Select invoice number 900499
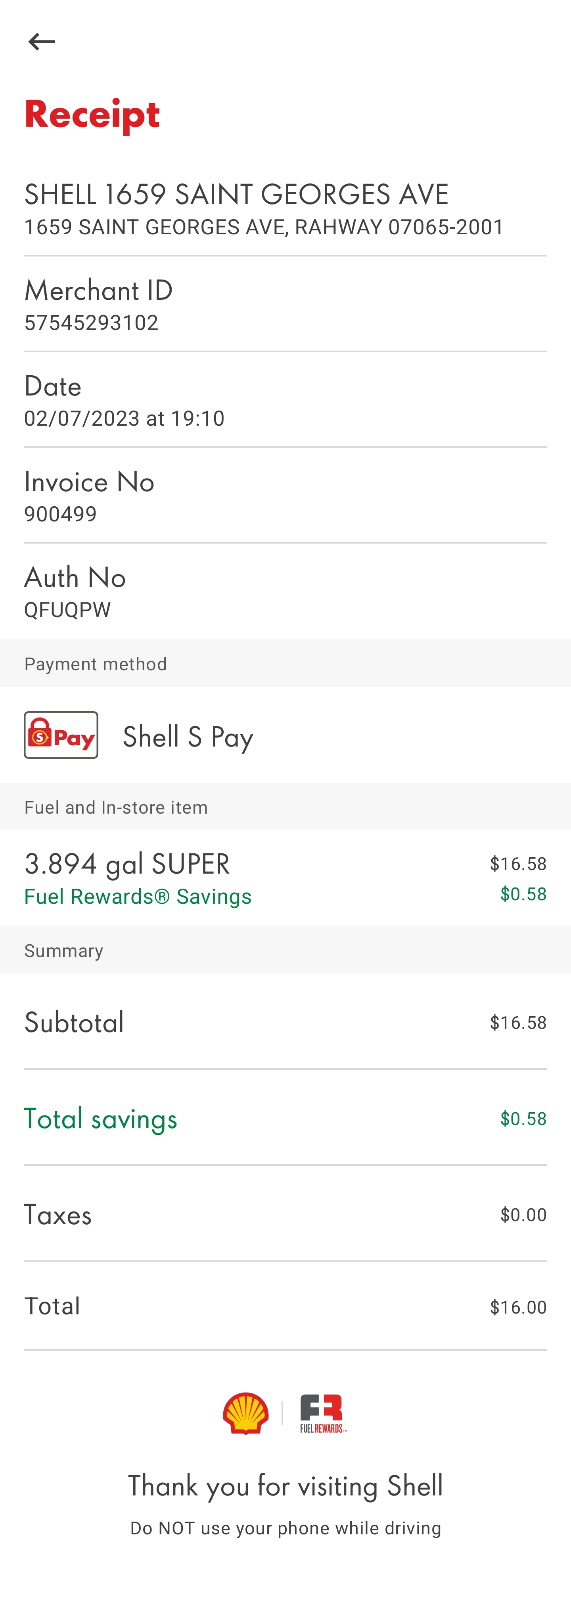This screenshot has height=1611, width=571. click(61, 514)
